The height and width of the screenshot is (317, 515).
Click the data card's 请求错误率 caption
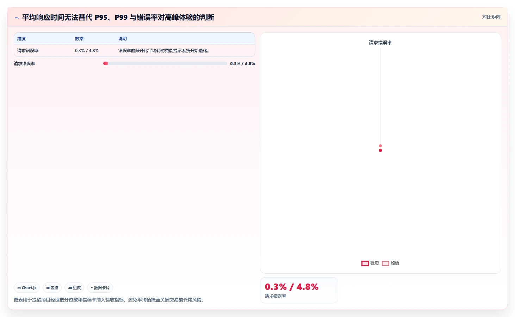pos(275,296)
